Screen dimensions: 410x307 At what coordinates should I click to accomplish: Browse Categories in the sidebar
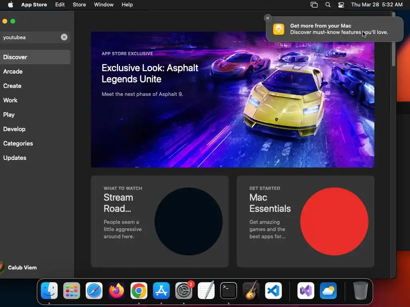click(35, 144)
